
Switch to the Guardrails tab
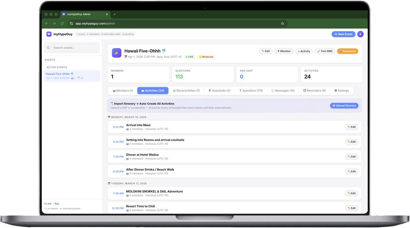pos(219,91)
